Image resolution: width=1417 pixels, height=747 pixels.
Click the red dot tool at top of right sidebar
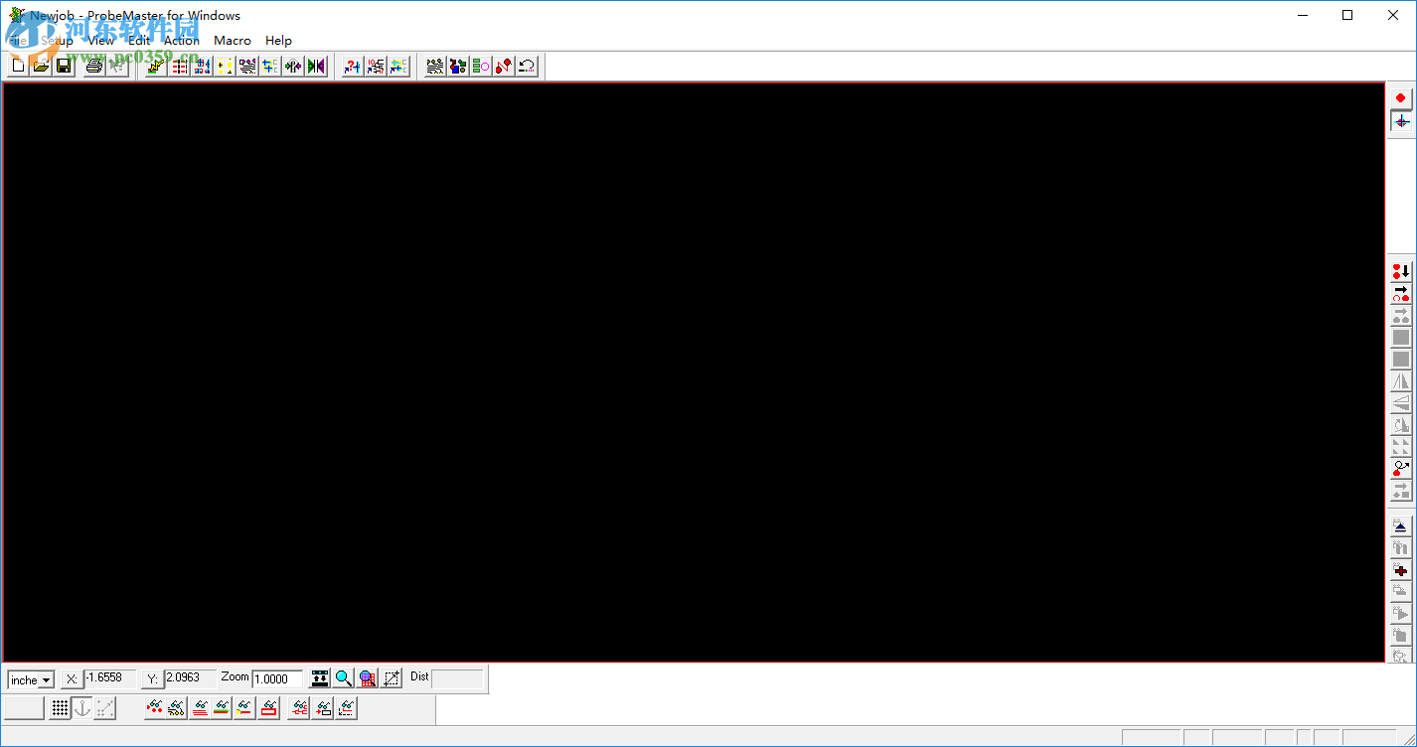click(1400, 97)
